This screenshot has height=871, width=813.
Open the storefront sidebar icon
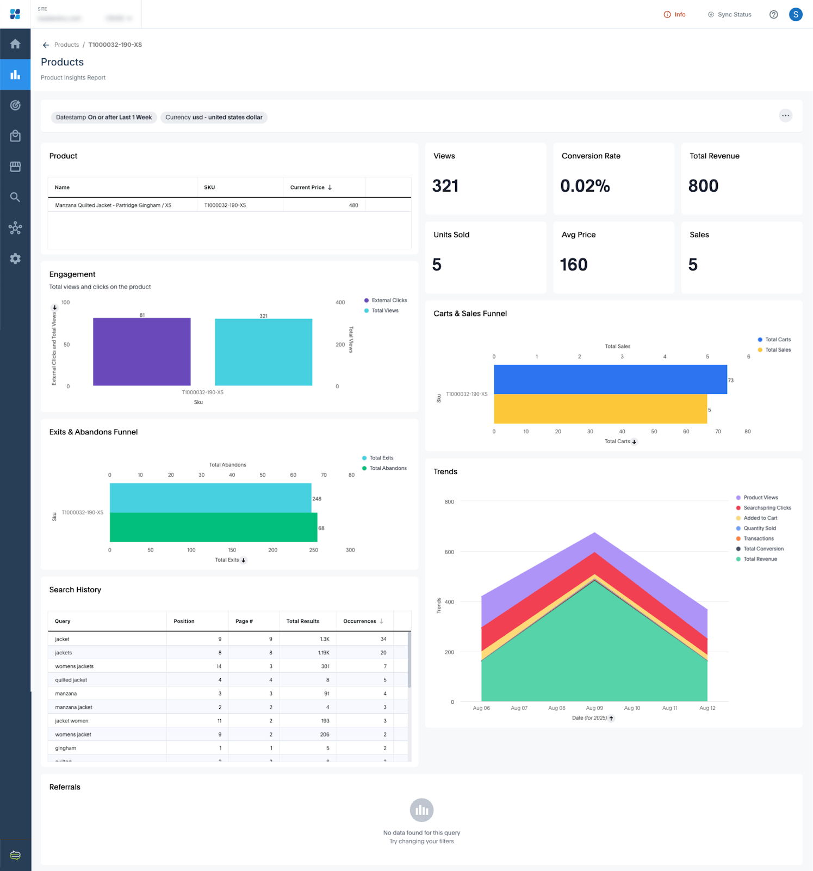[15, 167]
